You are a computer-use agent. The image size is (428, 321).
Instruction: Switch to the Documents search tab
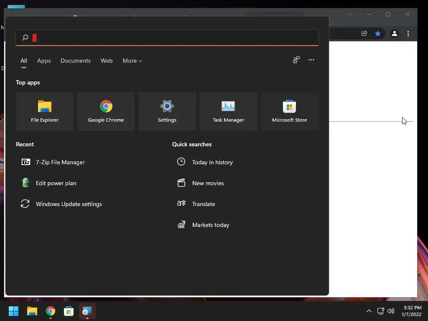(x=76, y=61)
